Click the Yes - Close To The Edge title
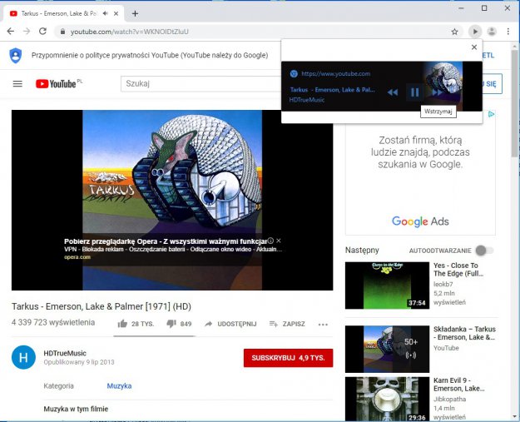The width and height of the screenshot is (520, 422). 458,270
